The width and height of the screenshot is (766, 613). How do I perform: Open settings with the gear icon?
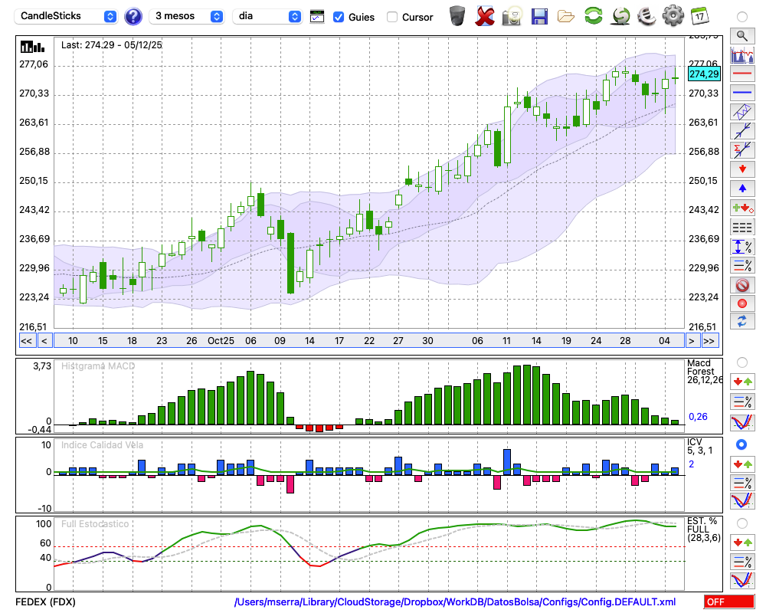click(673, 15)
